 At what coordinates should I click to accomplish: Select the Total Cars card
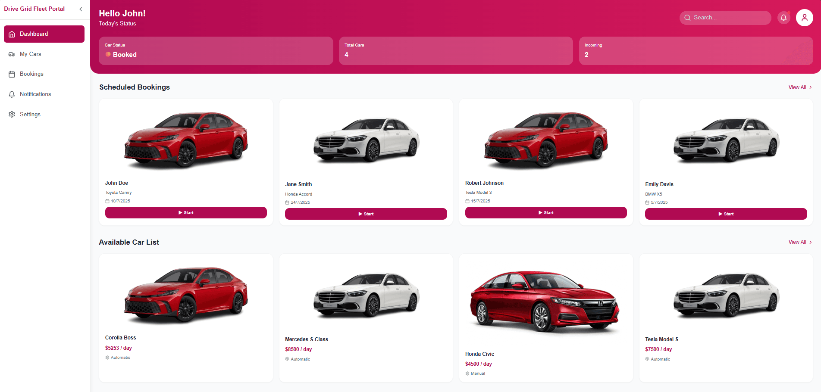[x=456, y=51]
